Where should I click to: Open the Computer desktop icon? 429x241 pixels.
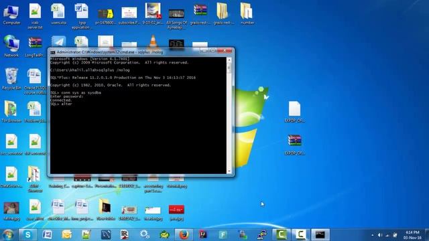click(11, 13)
